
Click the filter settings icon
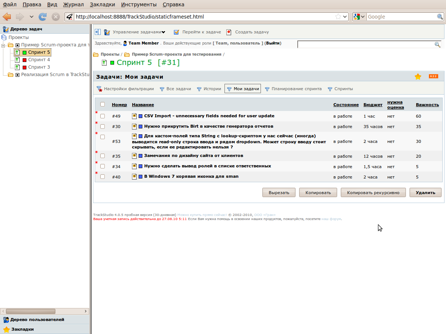click(x=99, y=89)
